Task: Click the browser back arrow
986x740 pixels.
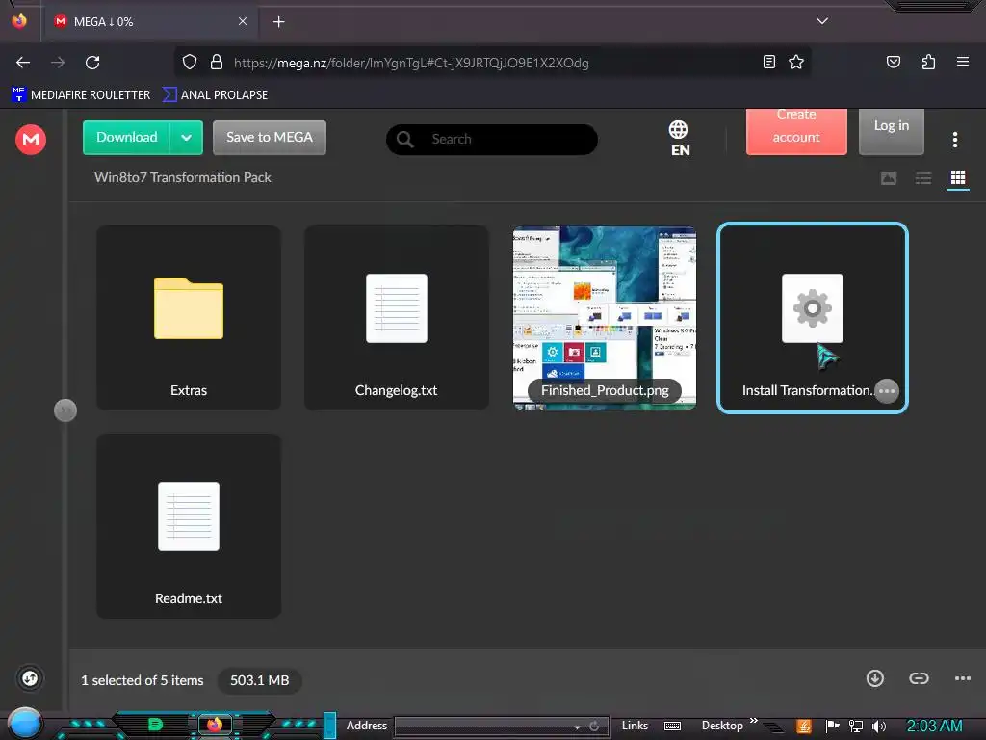Action: [23, 63]
